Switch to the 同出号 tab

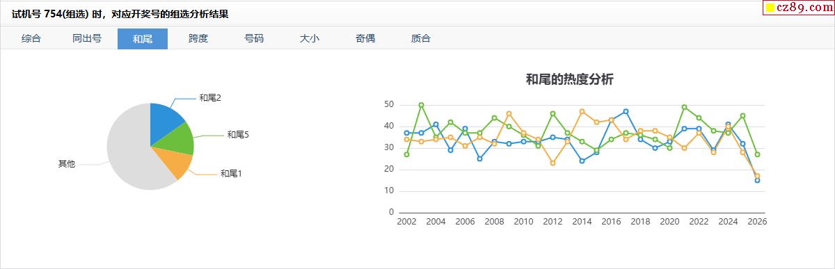[87, 39]
